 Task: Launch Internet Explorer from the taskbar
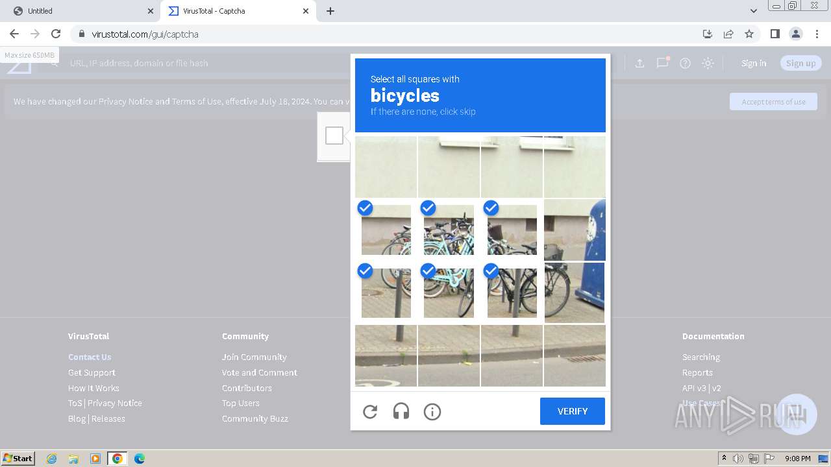coord(52,459)
